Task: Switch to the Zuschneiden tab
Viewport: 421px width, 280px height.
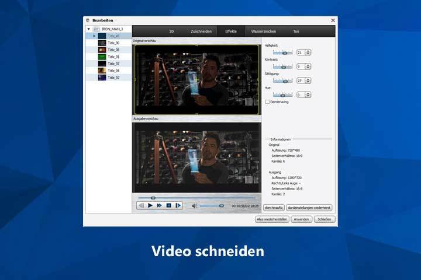Action: tap(201, 32)
